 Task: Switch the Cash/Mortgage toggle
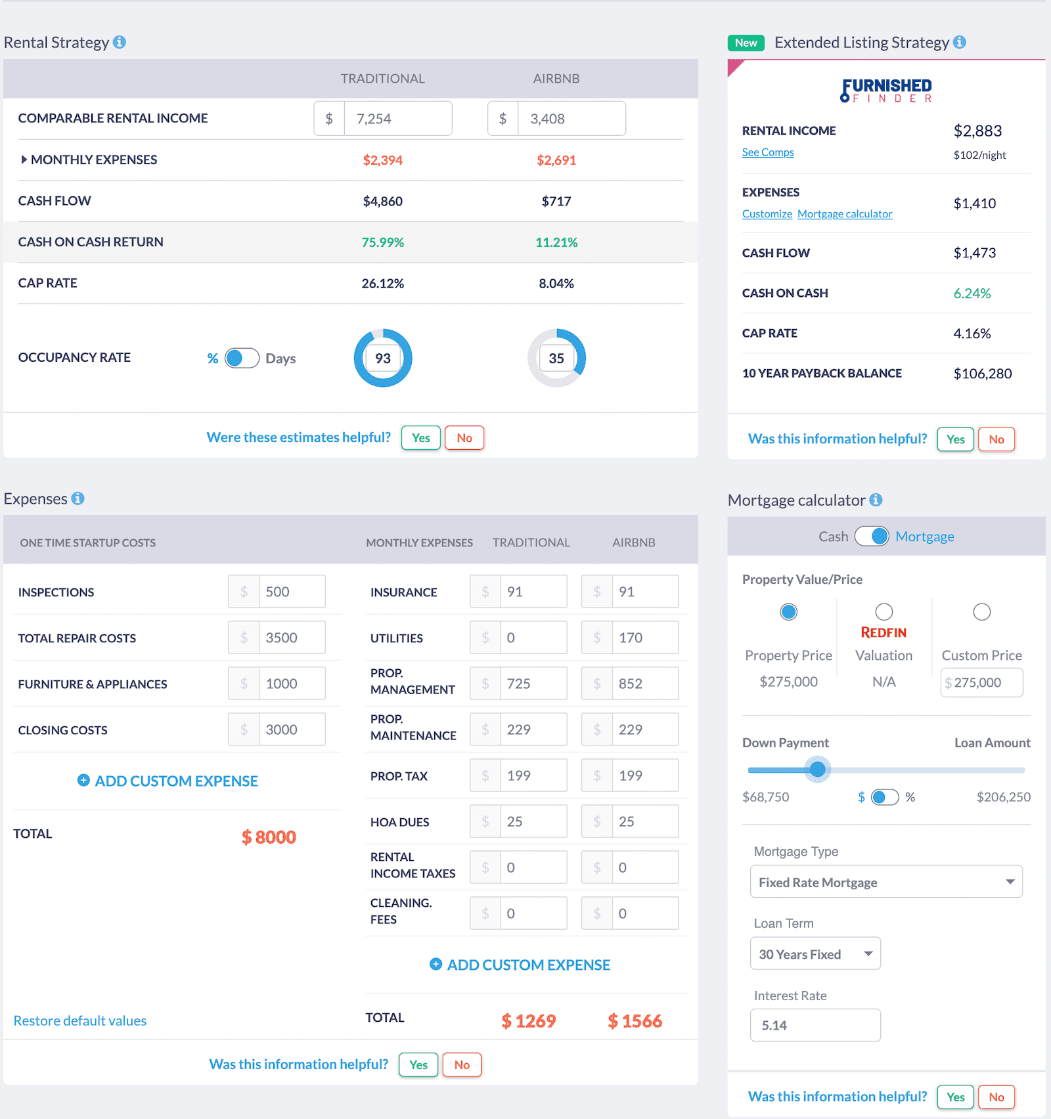[872, 537]
